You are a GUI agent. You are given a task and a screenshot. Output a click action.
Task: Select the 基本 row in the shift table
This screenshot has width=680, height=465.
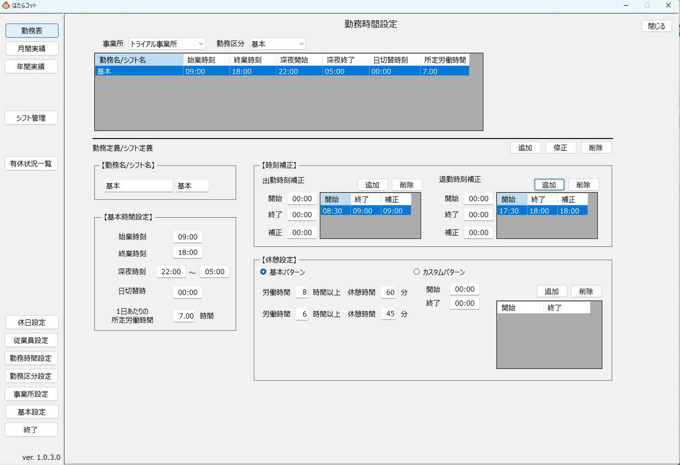click(139, 71)
